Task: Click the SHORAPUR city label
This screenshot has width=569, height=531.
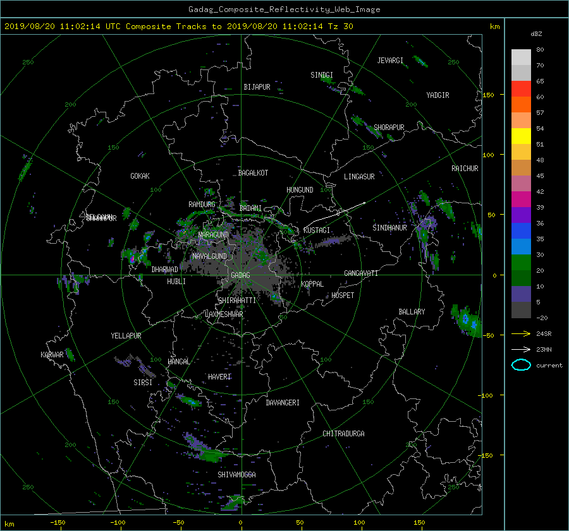Action: pyautogui.click(x=389, y=128)
